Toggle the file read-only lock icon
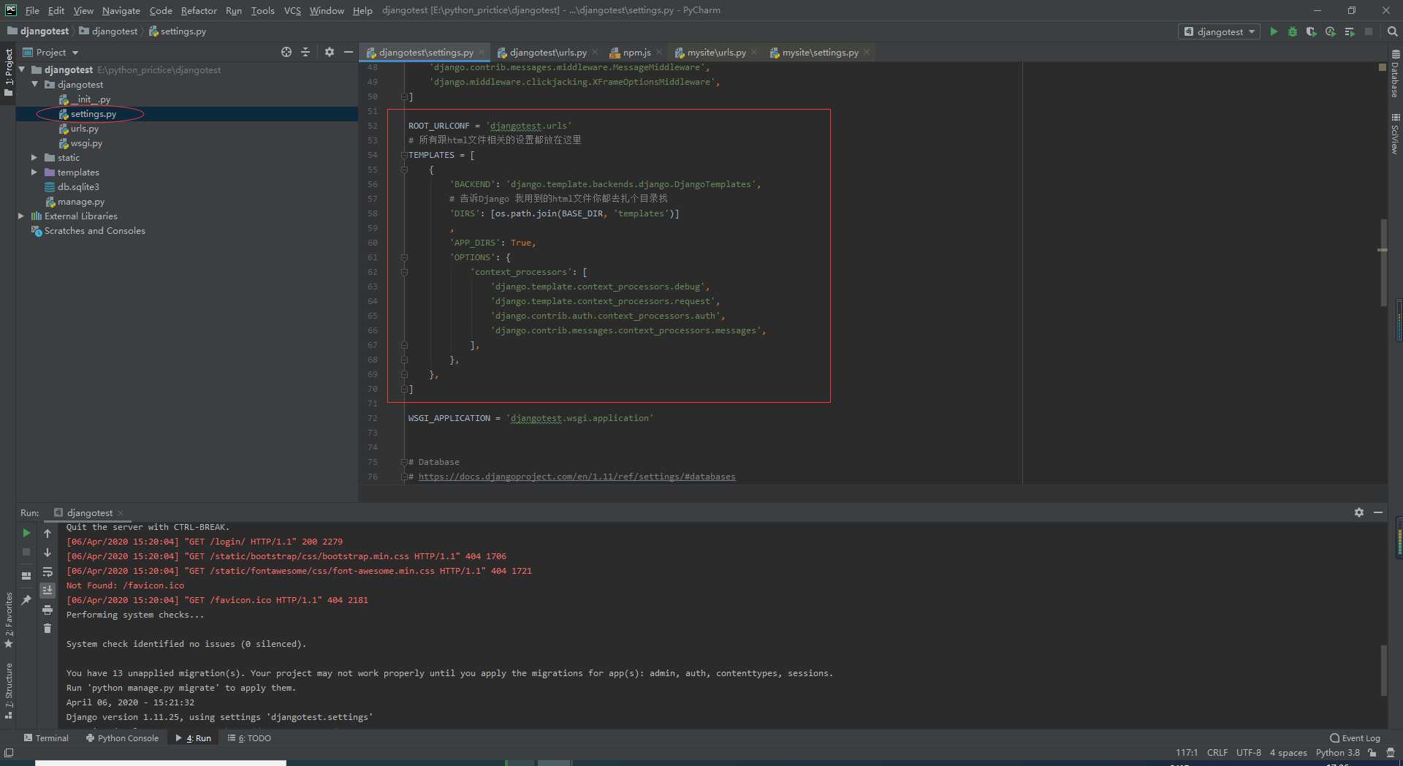Screen dimensions: 1403x766 pyautogui.click(x=1372, y=753)
